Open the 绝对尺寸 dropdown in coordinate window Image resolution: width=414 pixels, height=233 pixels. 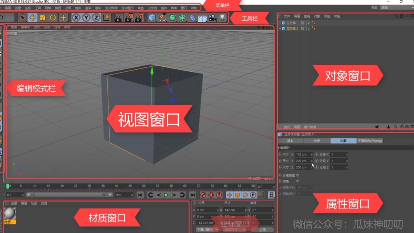(x=234, y=230)
